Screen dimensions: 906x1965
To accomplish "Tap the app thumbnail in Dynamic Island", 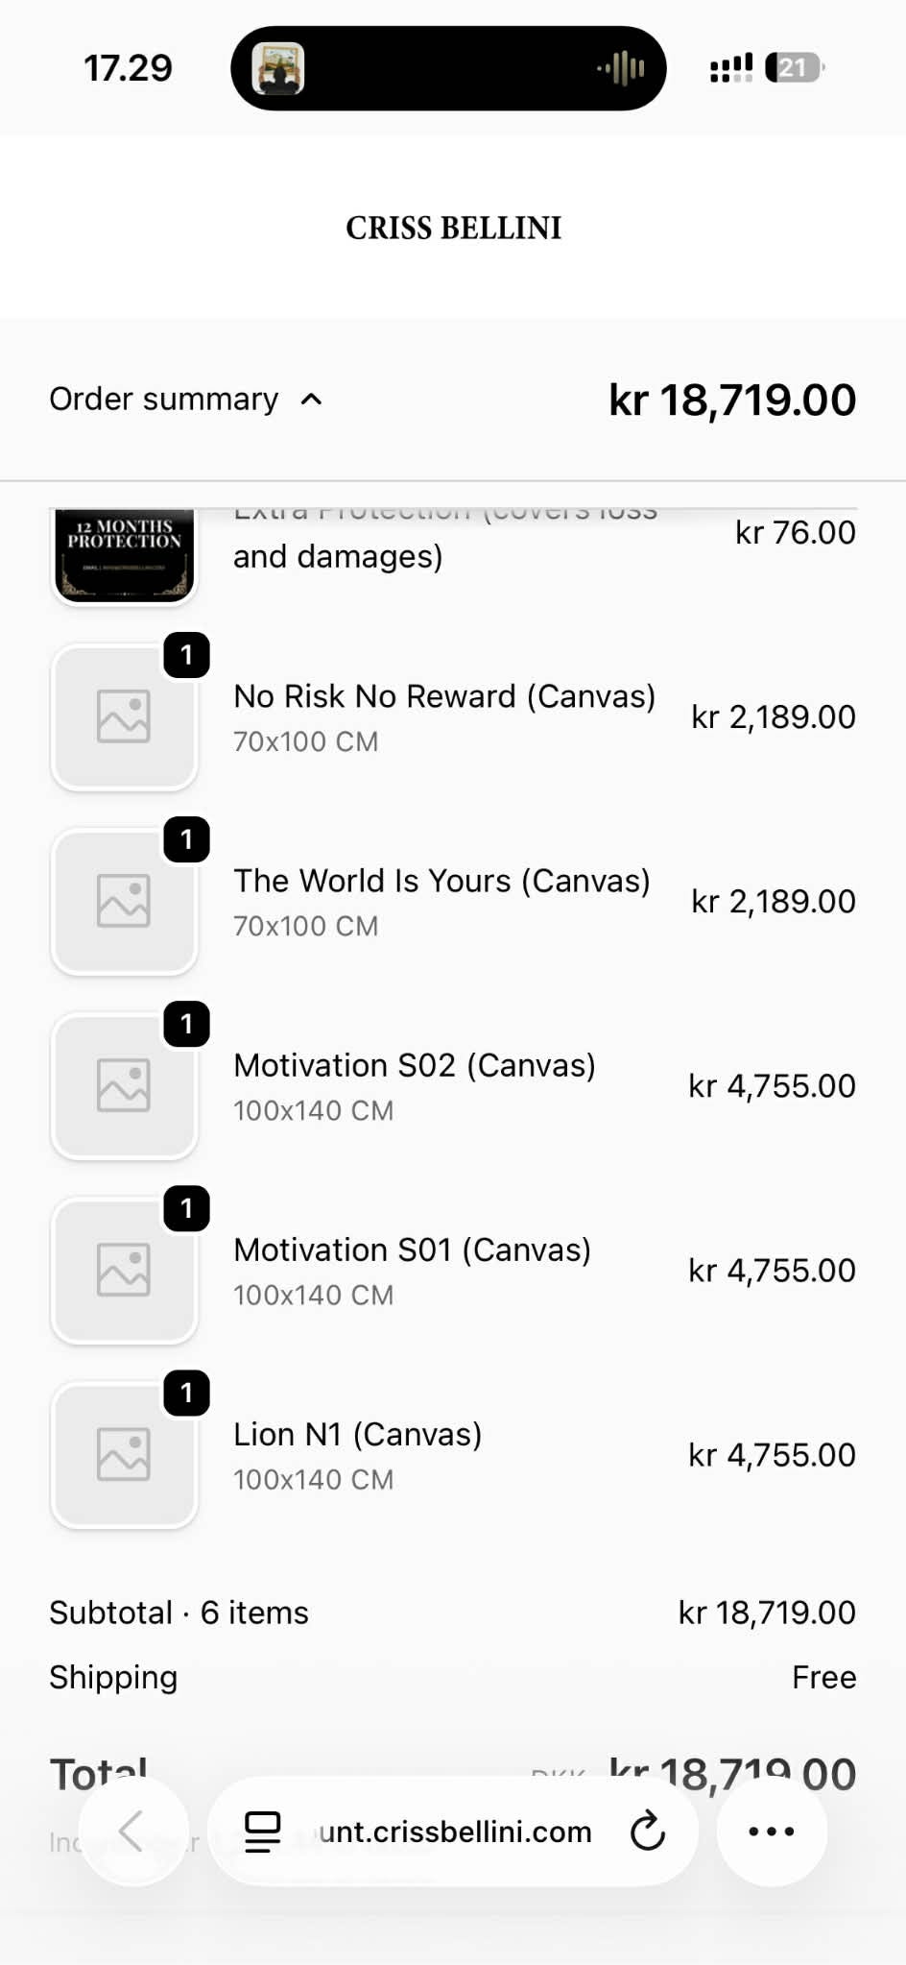I will [x=278, y=68].
